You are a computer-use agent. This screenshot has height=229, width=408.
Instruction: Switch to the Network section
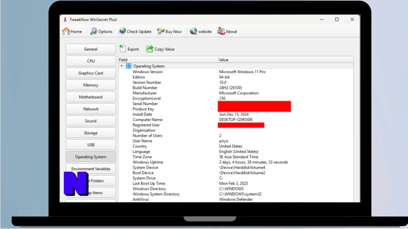tap(90, 109)
